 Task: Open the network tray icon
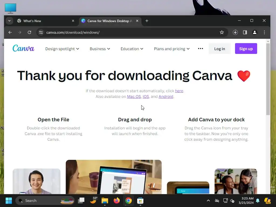[x=225, y=201]
